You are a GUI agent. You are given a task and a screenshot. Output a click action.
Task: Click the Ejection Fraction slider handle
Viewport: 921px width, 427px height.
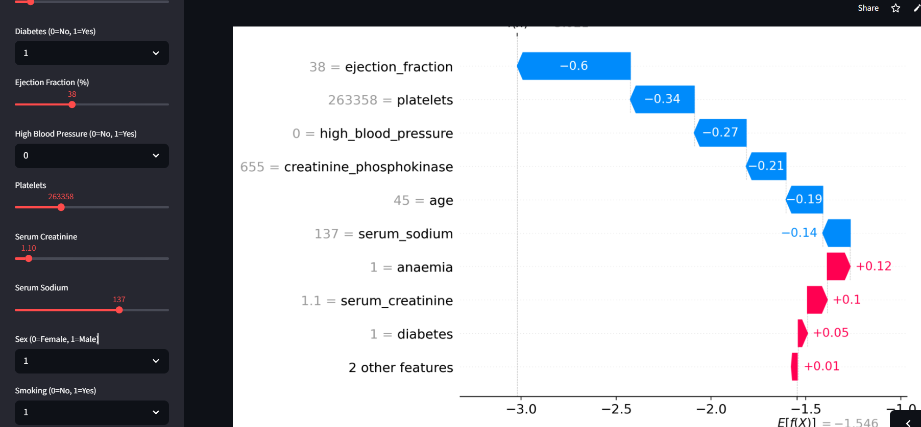coord(72,104)
